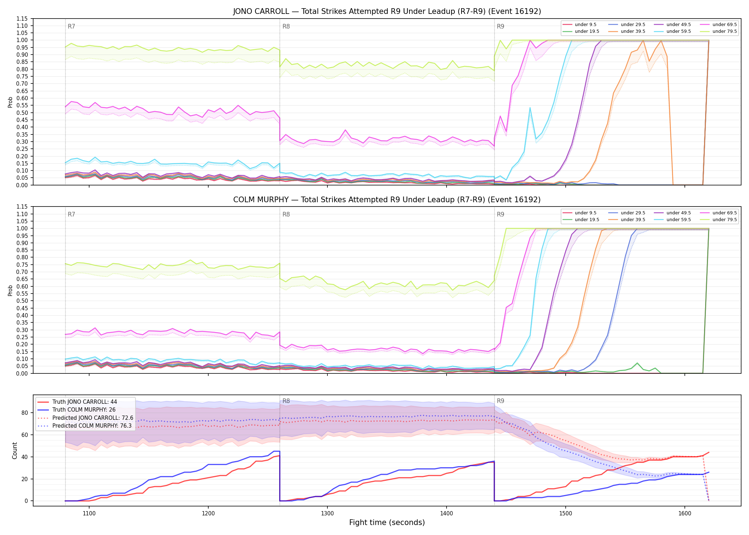Click the R8 label in the Count chart

(286, 401)
